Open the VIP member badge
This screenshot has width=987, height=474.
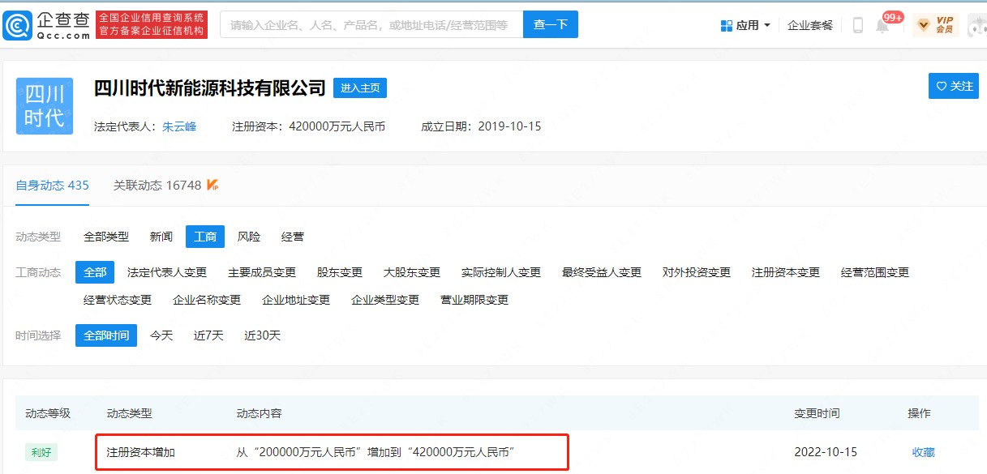click(x=936, y=25)
